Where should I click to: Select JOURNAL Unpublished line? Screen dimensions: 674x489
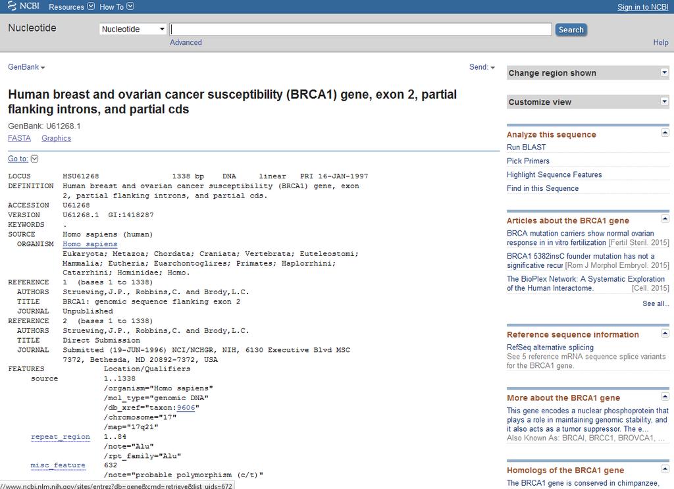65,311
